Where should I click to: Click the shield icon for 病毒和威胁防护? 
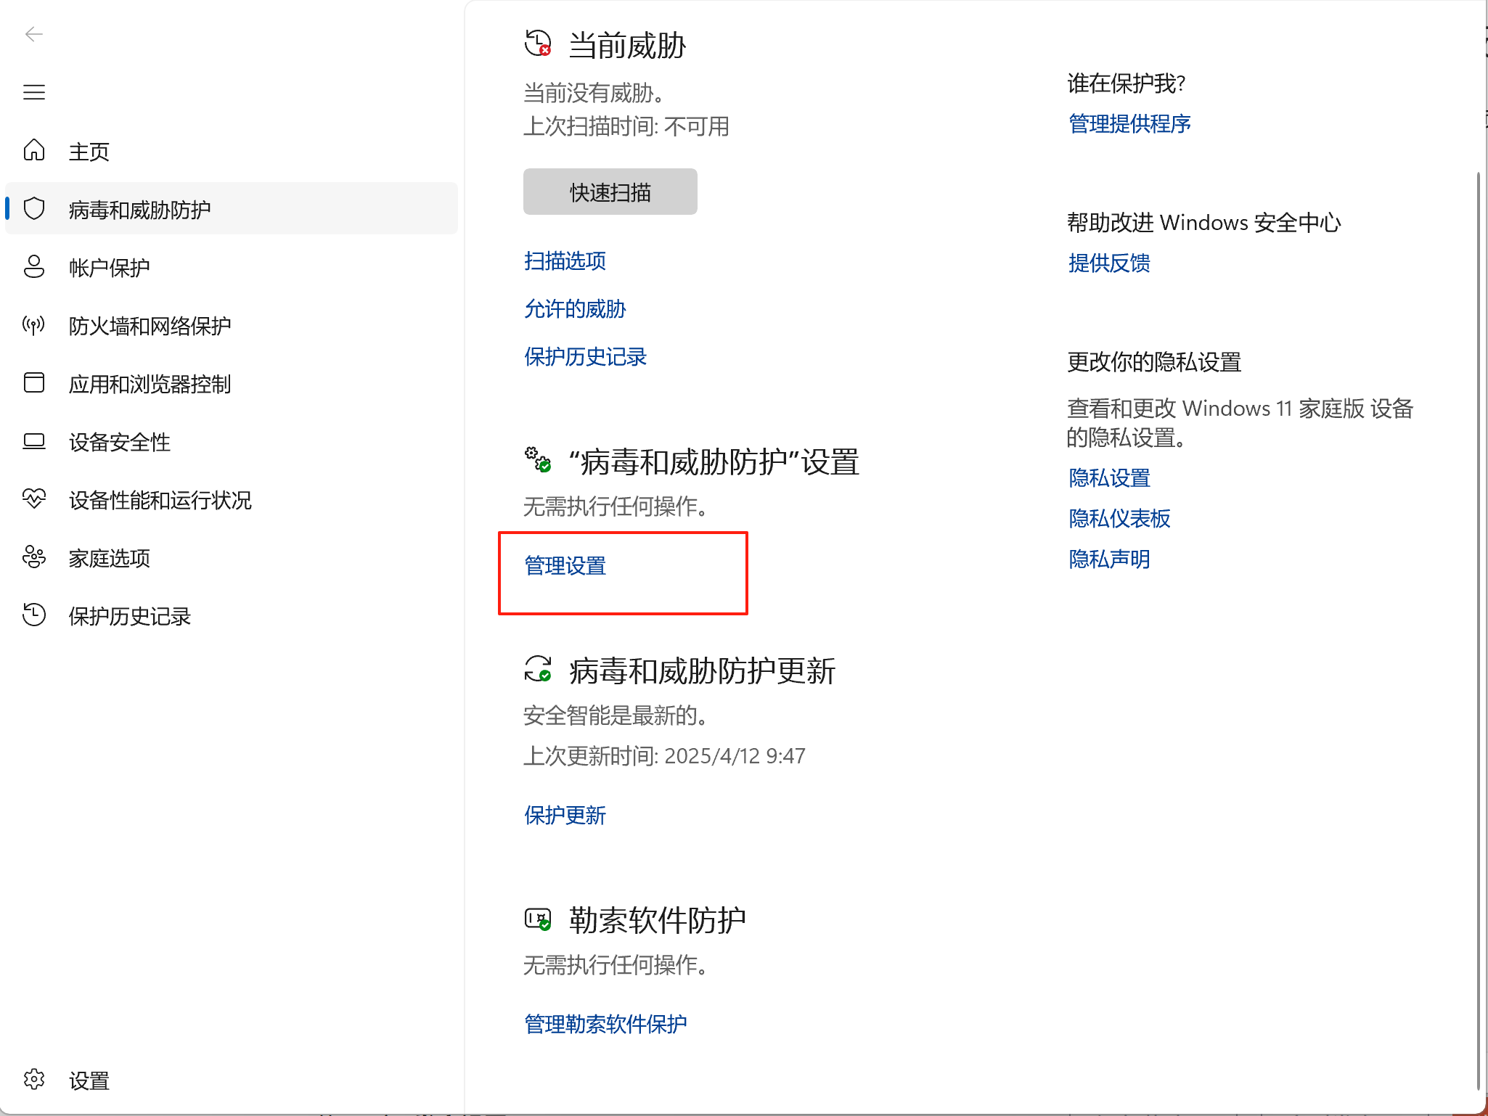34,208
